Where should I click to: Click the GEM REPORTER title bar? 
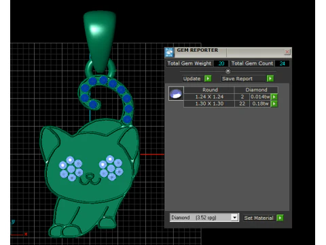[x=229, y=52]
